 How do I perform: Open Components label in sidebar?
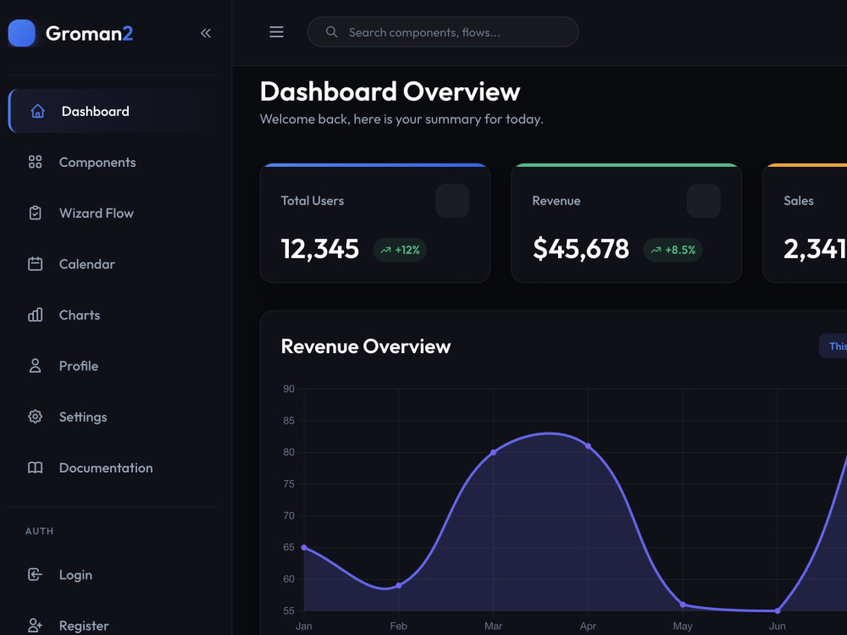[97, 162]
